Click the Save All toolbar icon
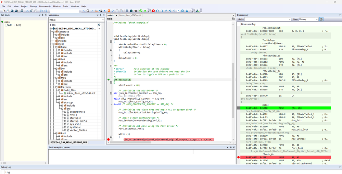The width and height of the screenshot is (342, 174). click(17, 11)
